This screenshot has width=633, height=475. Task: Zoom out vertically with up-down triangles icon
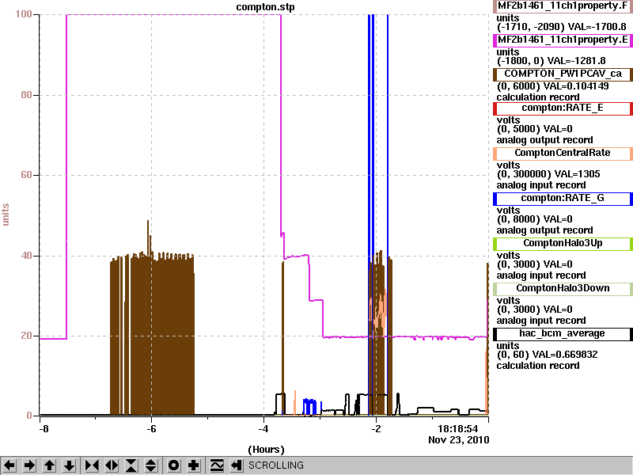tap(151, 465)
